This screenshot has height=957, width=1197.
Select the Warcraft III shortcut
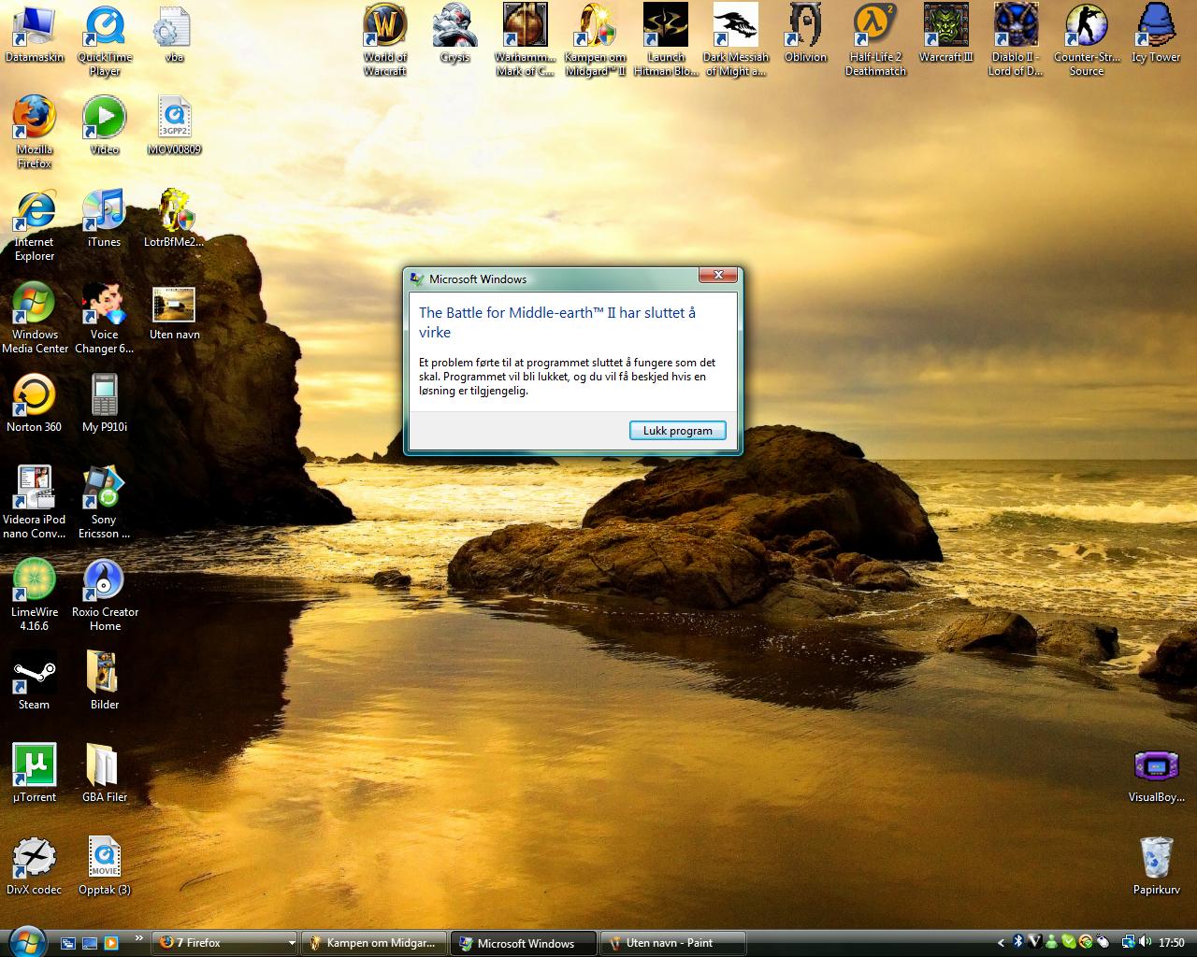(946, 34)
